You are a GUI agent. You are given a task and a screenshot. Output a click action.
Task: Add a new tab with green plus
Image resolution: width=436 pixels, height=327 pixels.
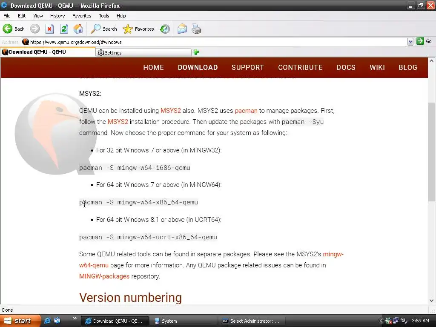pyautogui.click(x=196, y=52)
